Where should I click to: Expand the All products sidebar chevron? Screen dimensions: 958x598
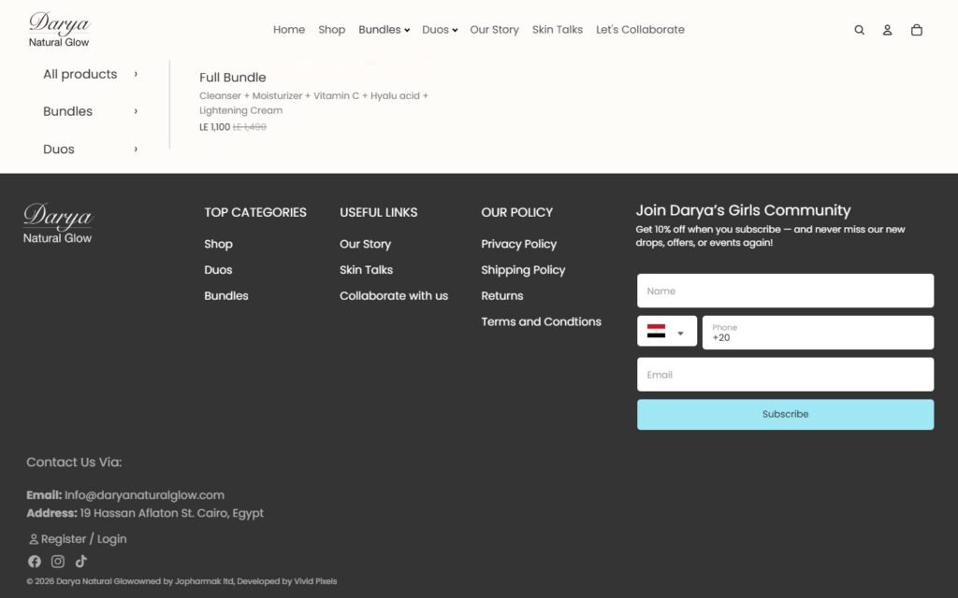[x=136, y=74]
